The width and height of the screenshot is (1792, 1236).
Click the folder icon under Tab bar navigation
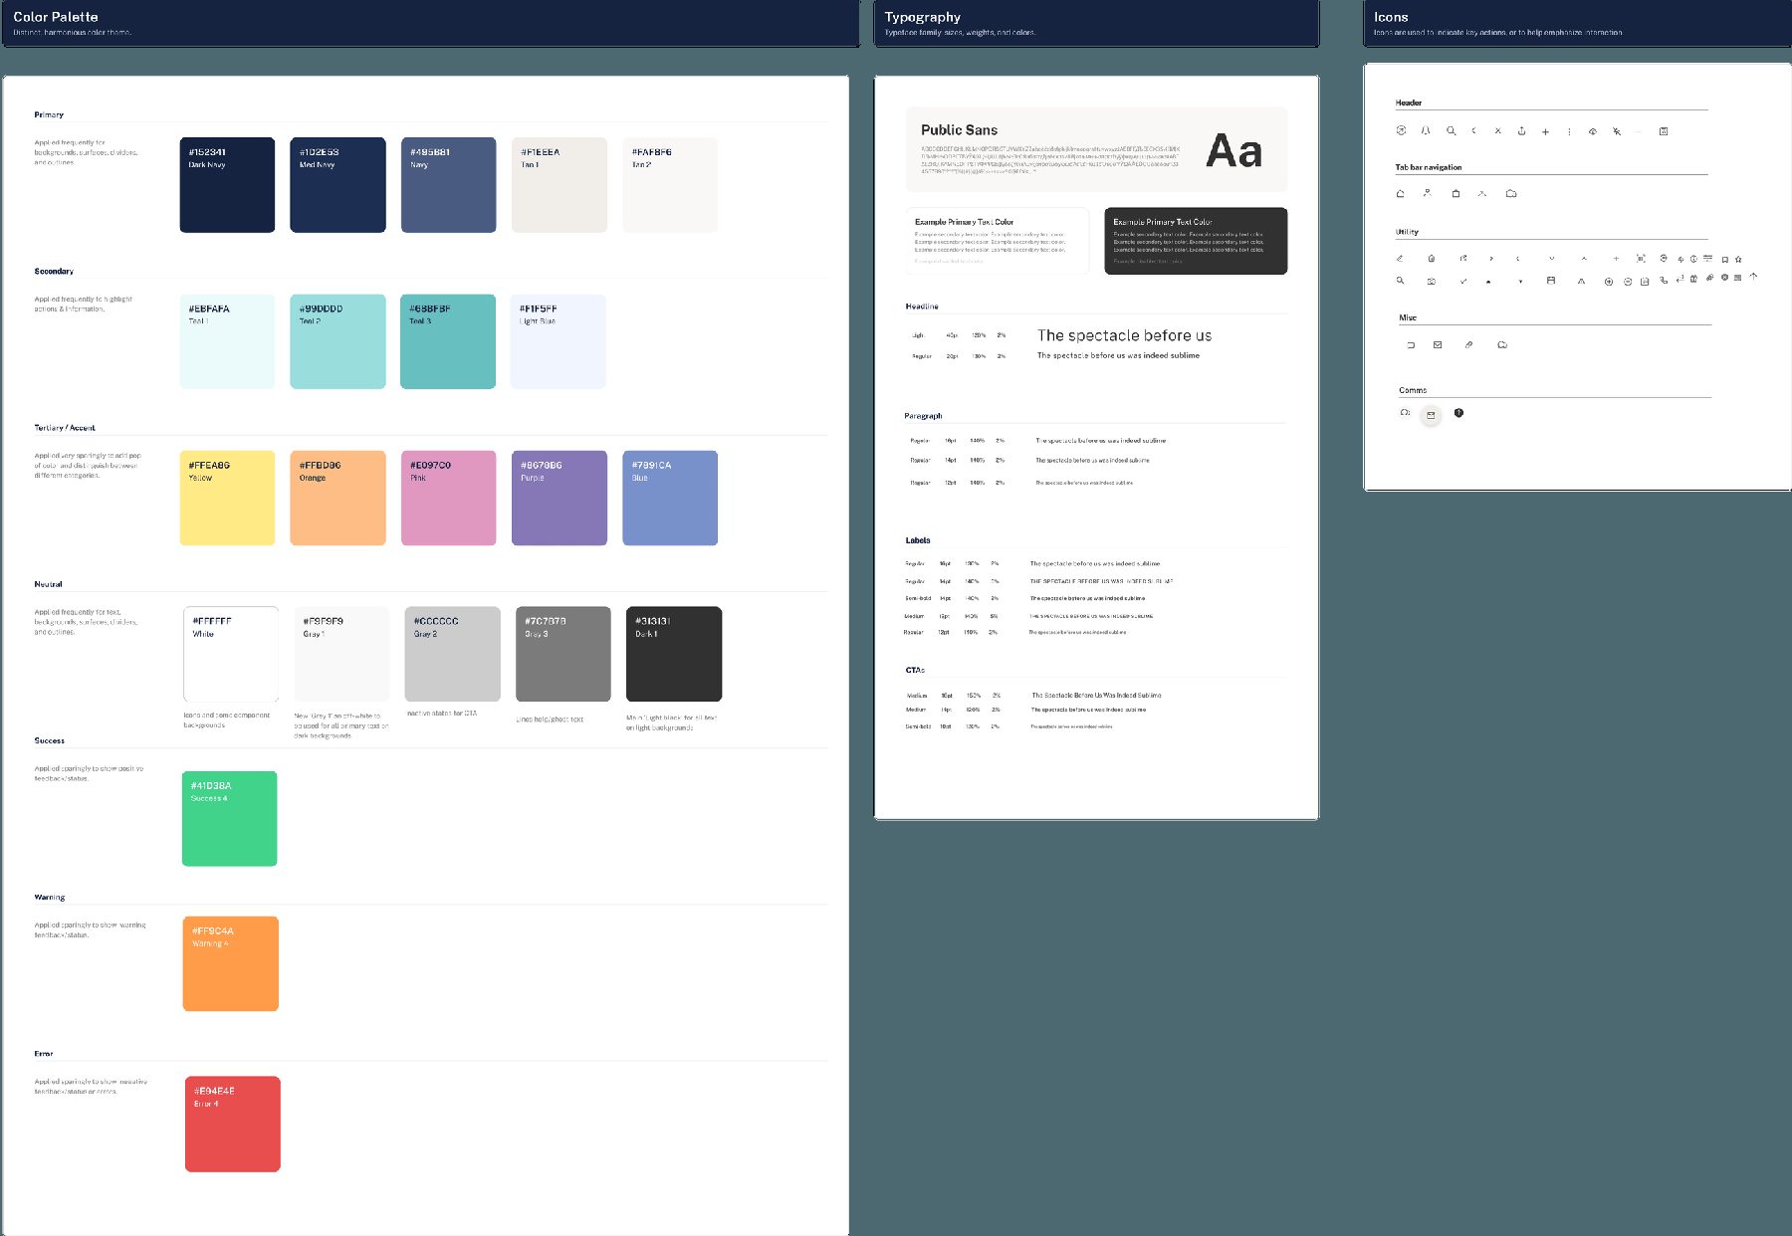(x=1511, y=193)
